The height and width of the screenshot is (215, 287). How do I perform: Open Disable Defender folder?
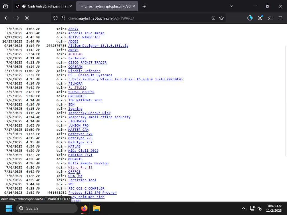(84, 71)
